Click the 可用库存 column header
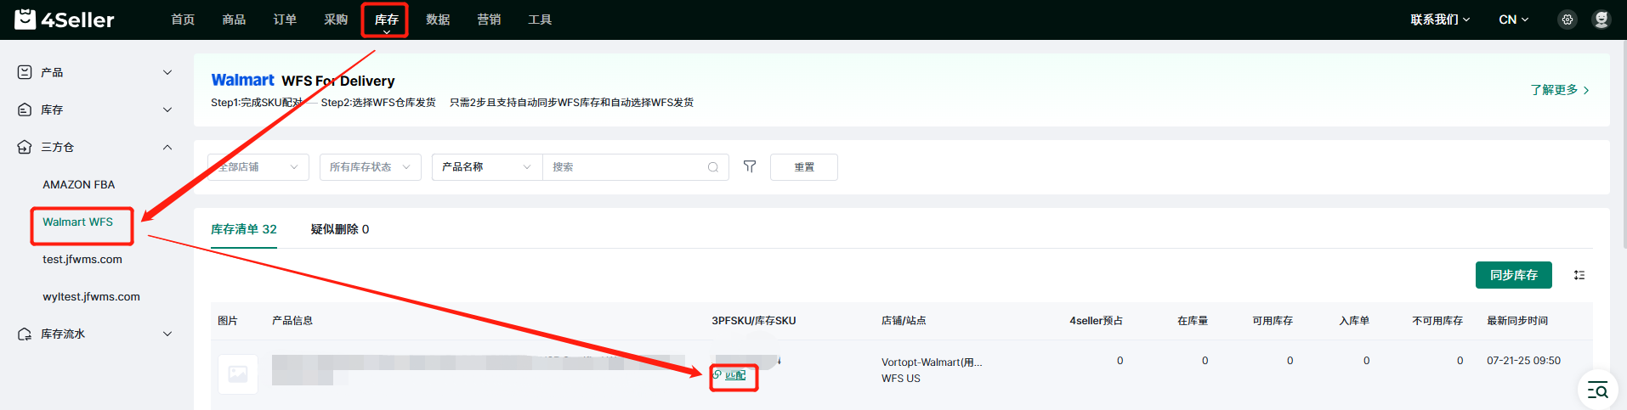Screen dimensions: 1627x410 coord(1273,321)
